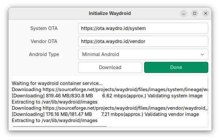Screen dimensions: 220x140
Task: Click the Android Type label
Action: click(44, 54)
